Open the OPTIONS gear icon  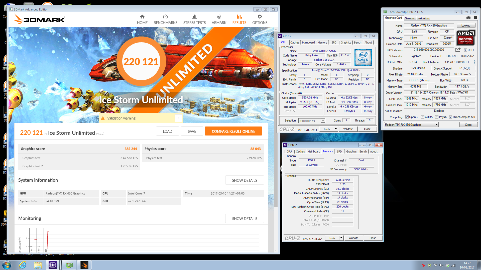260,16
